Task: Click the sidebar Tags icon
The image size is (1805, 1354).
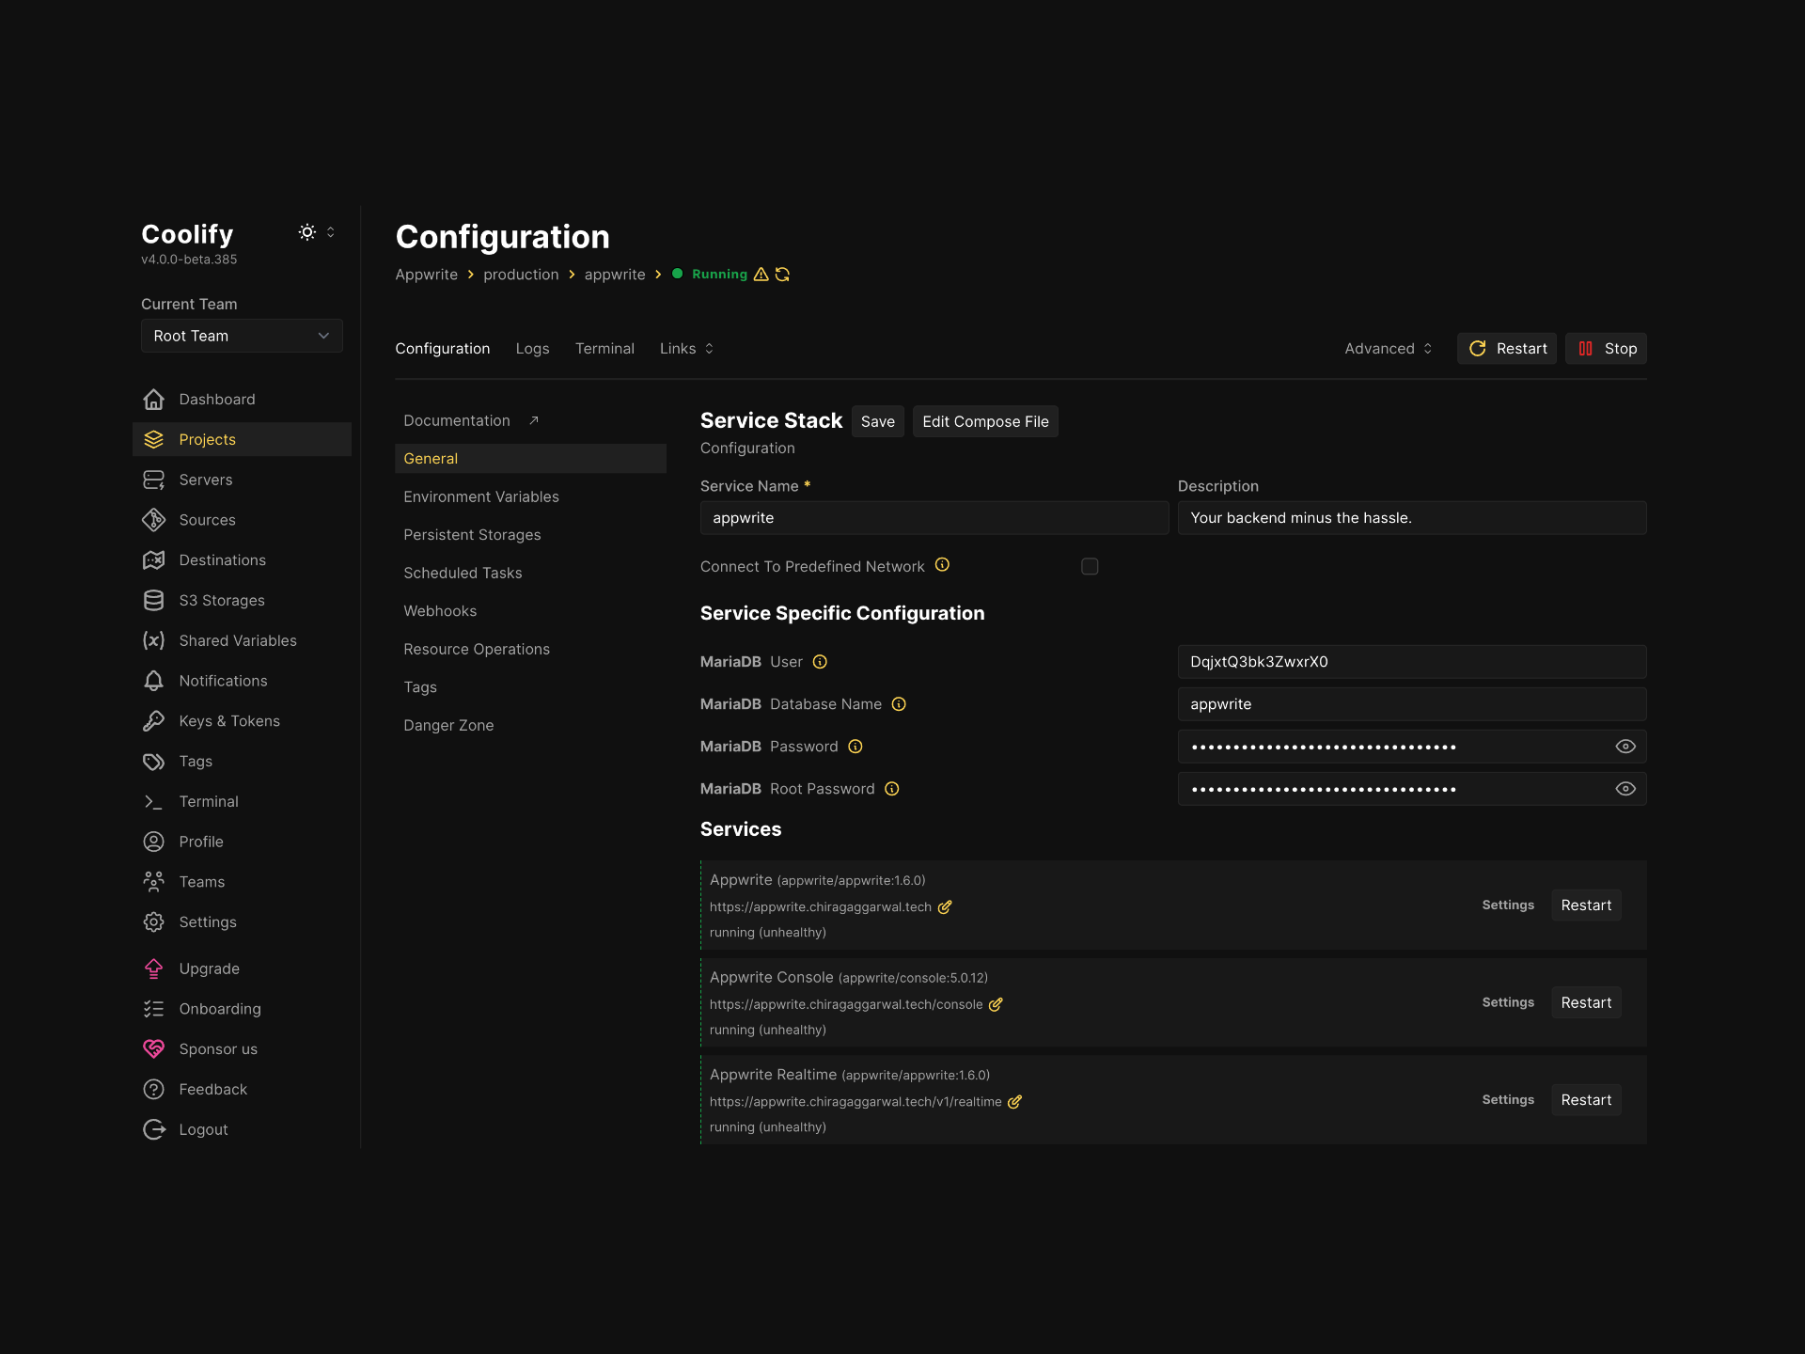Action: point(153,762)
